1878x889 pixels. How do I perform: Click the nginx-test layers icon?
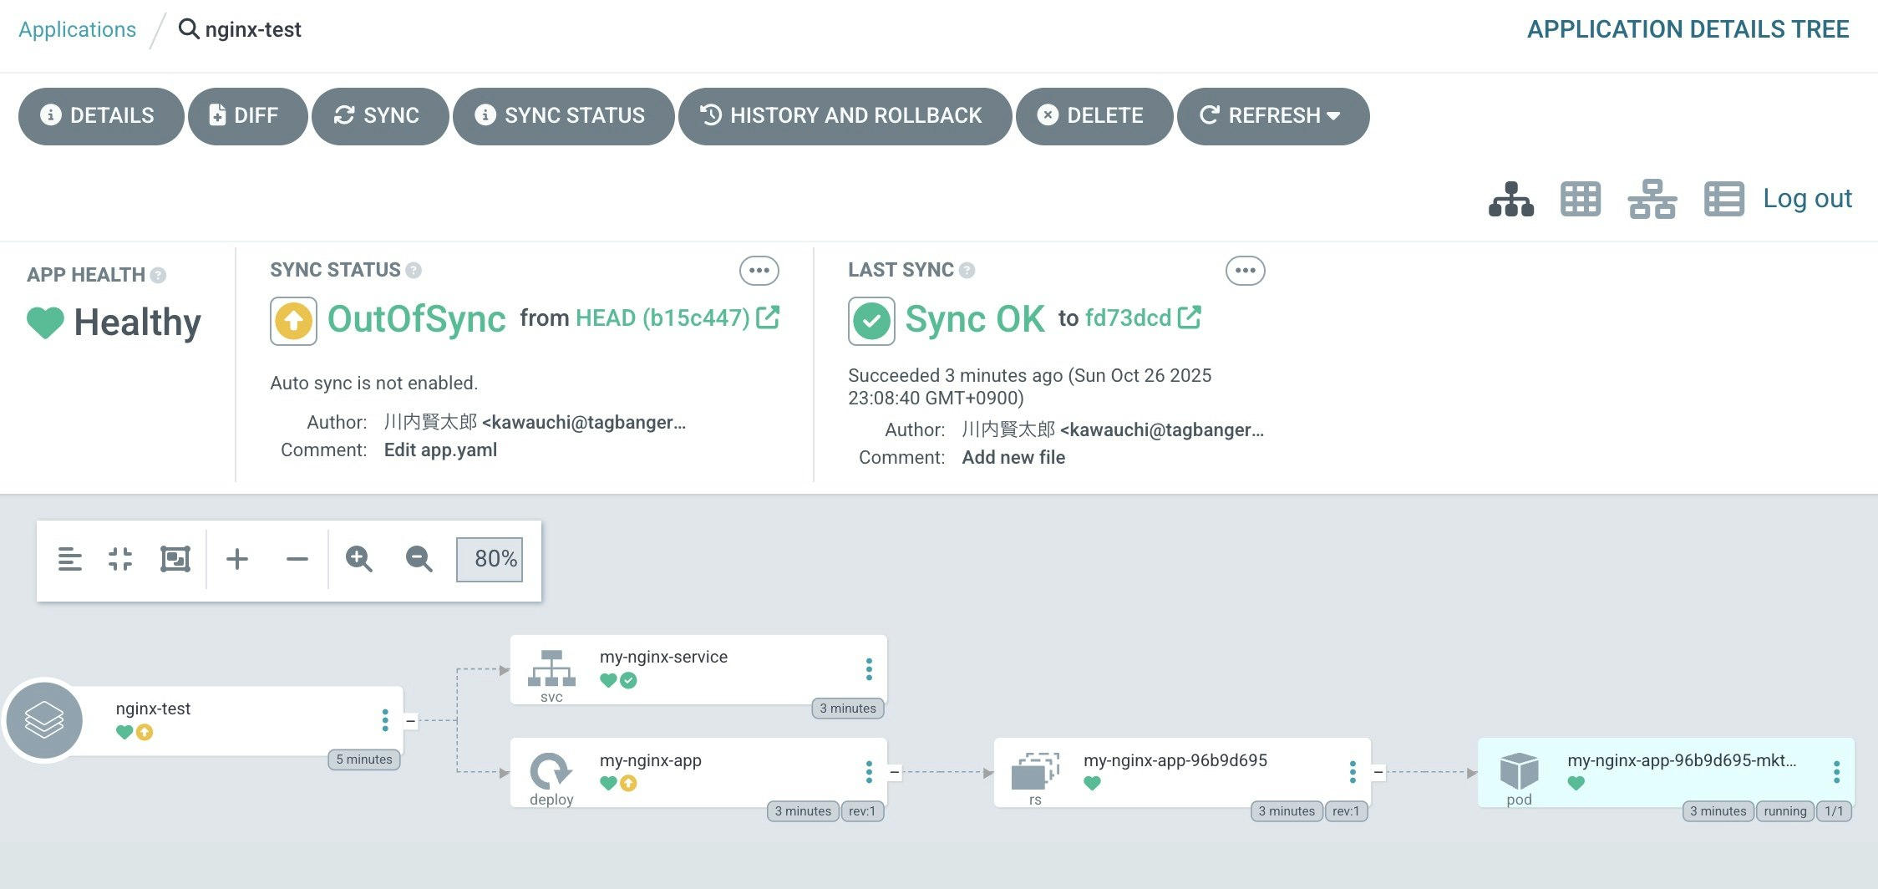tap(44, 720)
